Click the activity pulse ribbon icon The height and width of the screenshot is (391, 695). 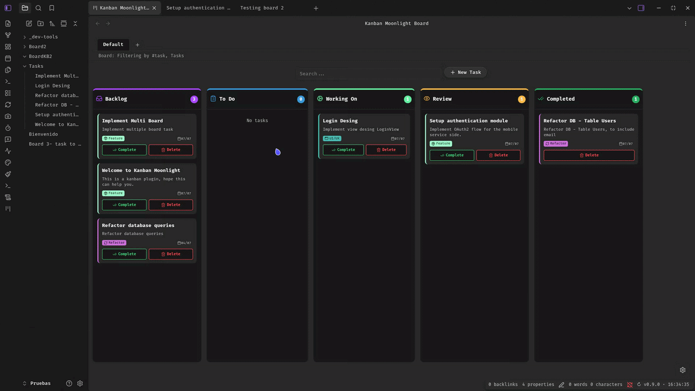coord(8,151)
